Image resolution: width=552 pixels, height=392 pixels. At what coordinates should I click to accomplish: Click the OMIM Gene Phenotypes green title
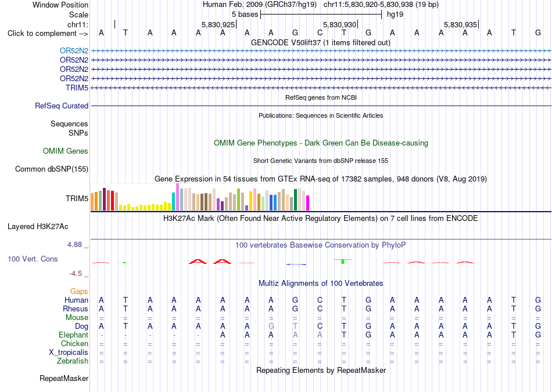point(321,143)
